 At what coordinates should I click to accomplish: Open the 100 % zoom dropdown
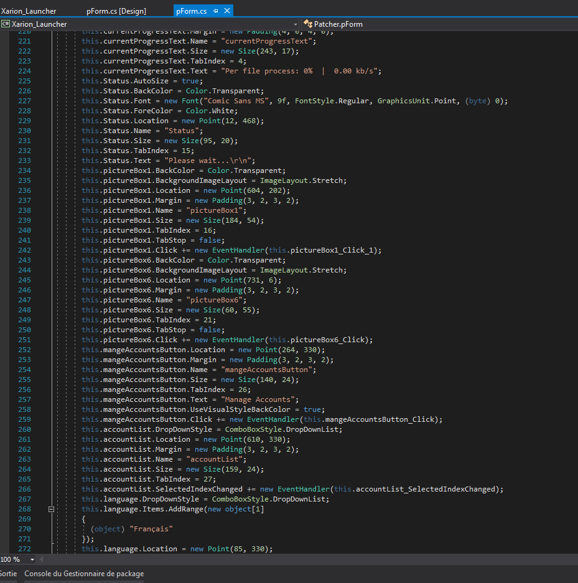click(32, 559)
